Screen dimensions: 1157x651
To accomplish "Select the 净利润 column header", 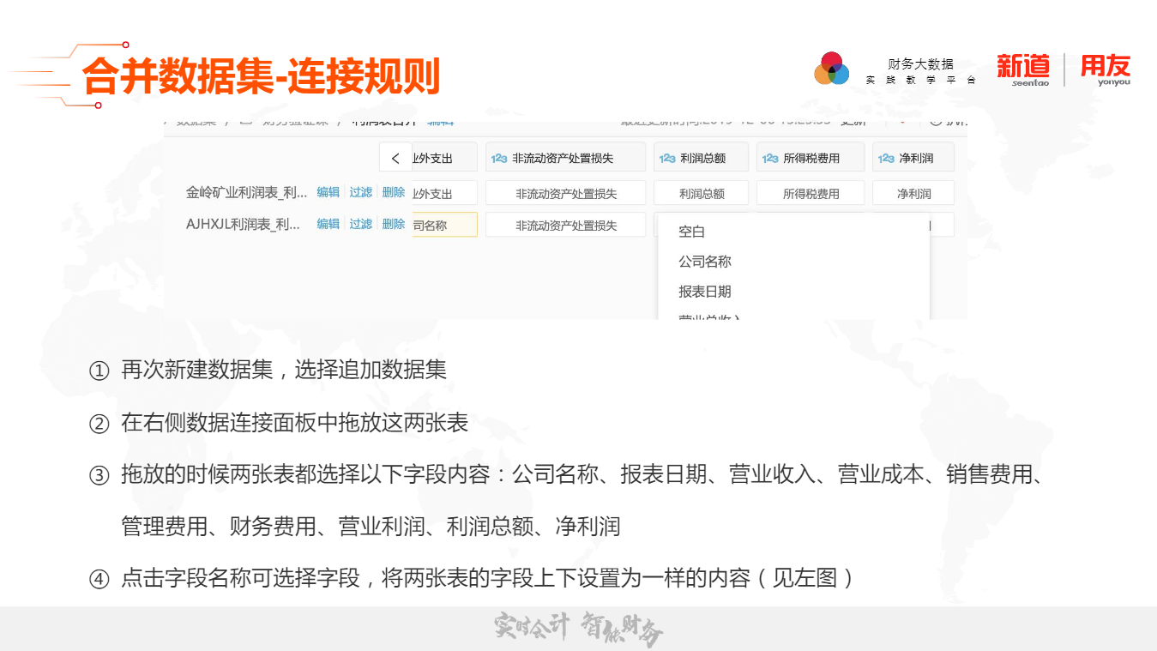I will [913, 158].
